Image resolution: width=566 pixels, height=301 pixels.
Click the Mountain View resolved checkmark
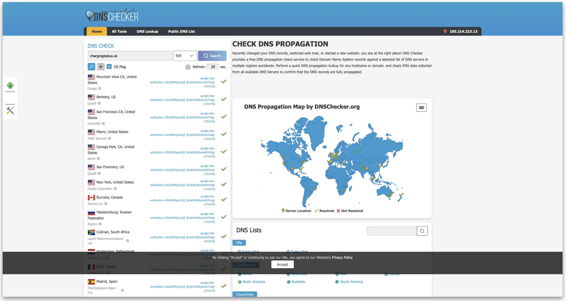(x=224, y=81)
